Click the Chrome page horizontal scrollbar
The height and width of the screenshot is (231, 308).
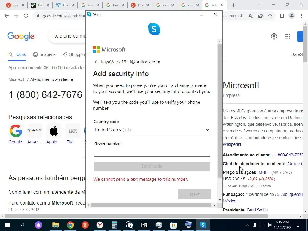(137, 216)
